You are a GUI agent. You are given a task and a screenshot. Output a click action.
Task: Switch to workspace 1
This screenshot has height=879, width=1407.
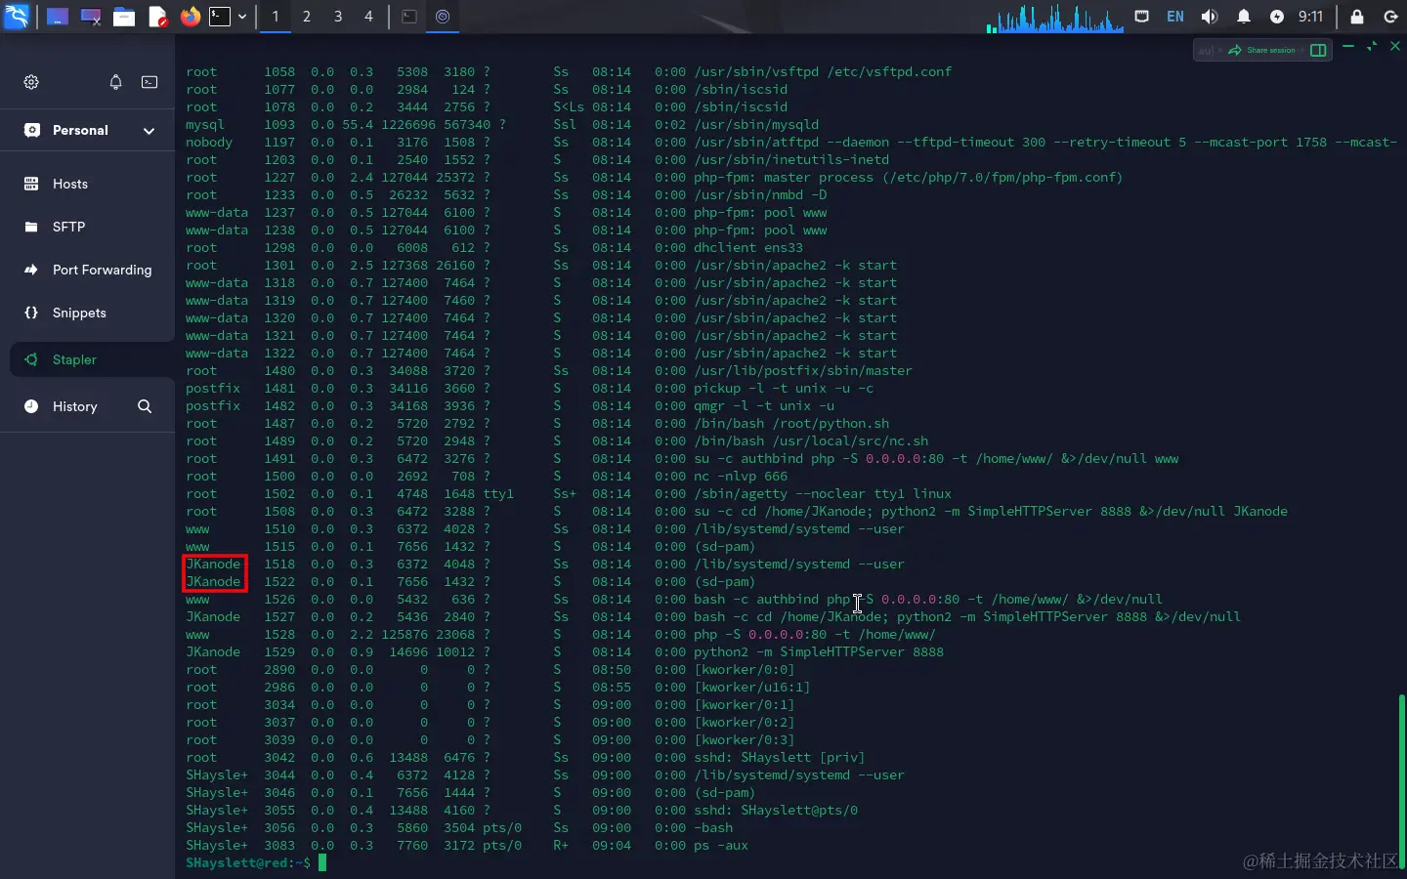(x=276, y=17)
